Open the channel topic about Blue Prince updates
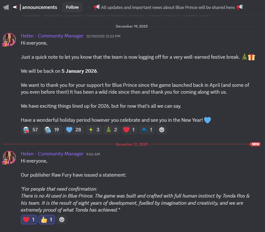The width and height of the screenshot is (265, 232). 168,7
